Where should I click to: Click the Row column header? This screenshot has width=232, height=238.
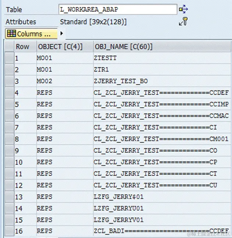tap(25, 47)
